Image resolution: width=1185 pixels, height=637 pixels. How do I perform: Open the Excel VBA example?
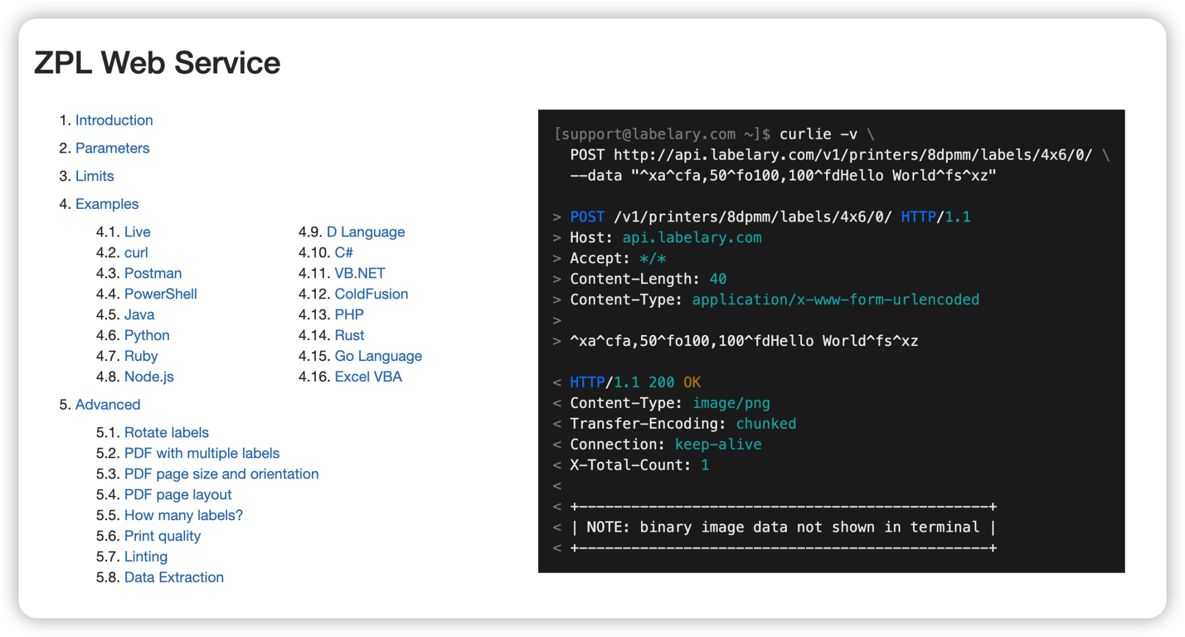368,377
